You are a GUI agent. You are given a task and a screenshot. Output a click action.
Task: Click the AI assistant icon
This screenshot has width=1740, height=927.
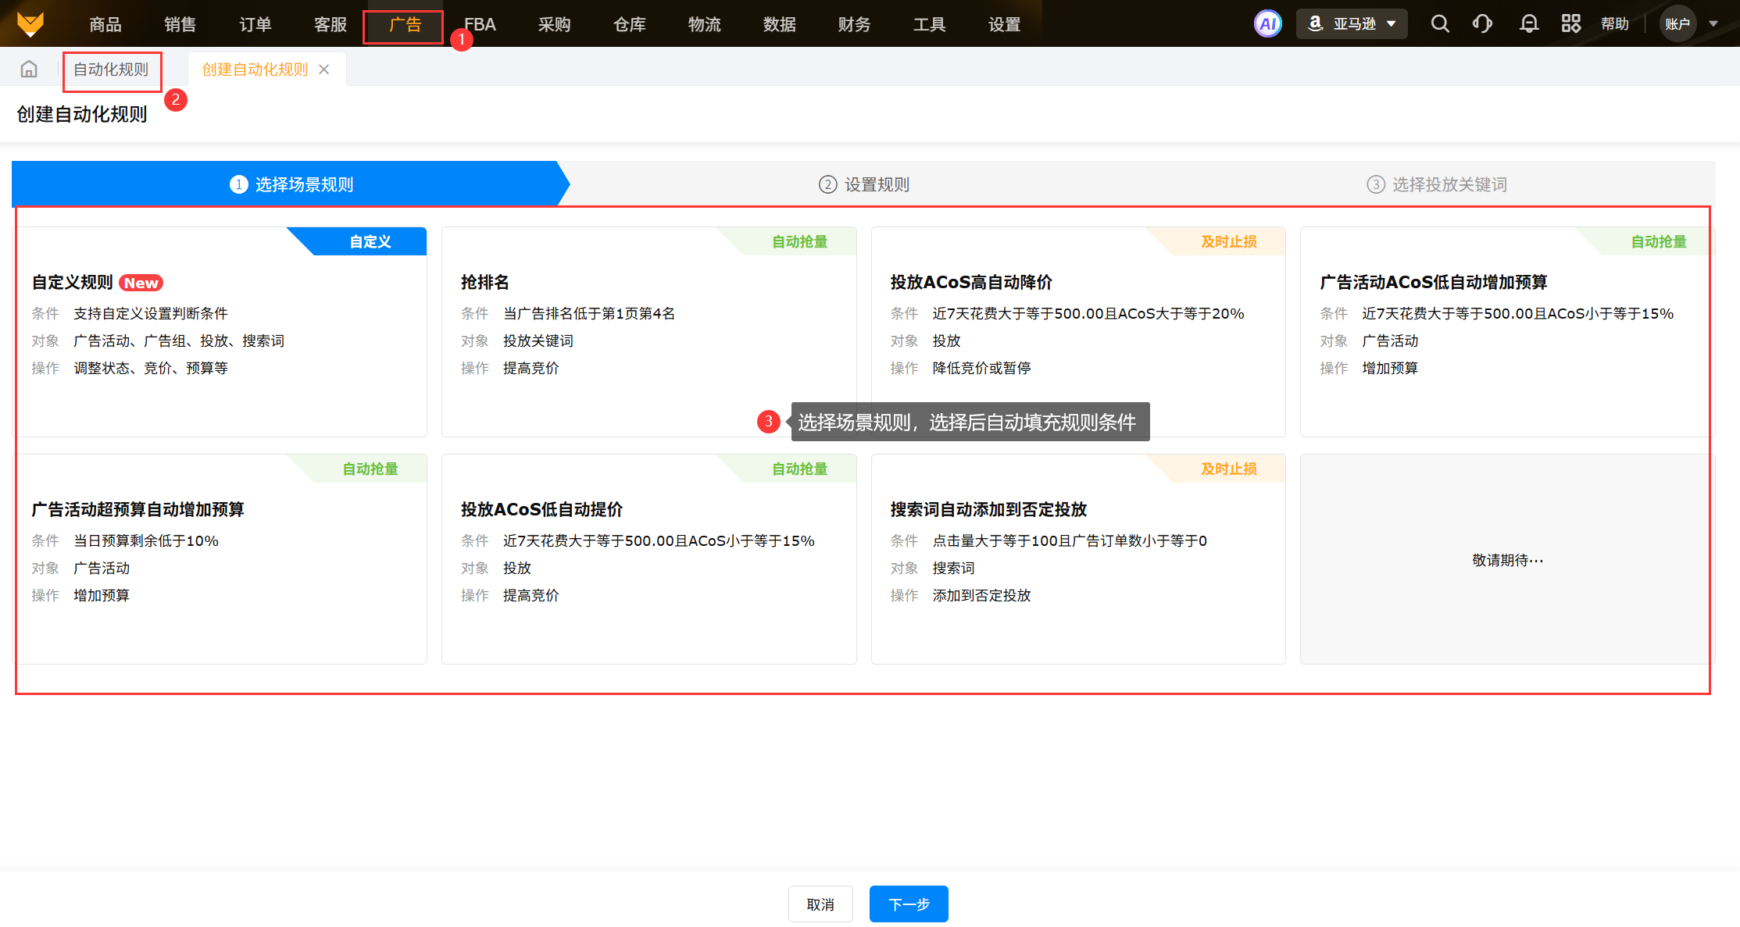[x=1267, y=23]
